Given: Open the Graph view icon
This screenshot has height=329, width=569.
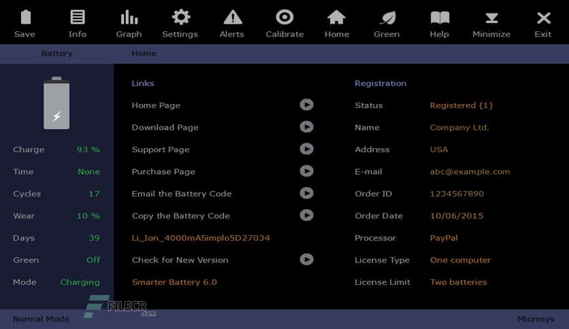Looking at the screenshot, I should (x=129, y=17).
